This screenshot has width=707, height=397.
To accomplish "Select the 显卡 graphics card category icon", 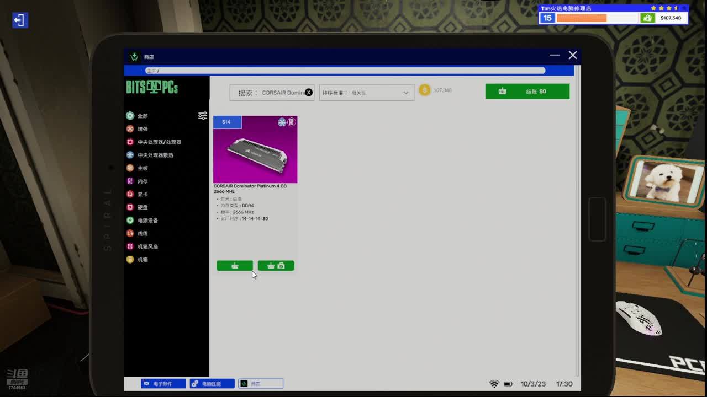I will pyautogui.click(x=130, y=194).
